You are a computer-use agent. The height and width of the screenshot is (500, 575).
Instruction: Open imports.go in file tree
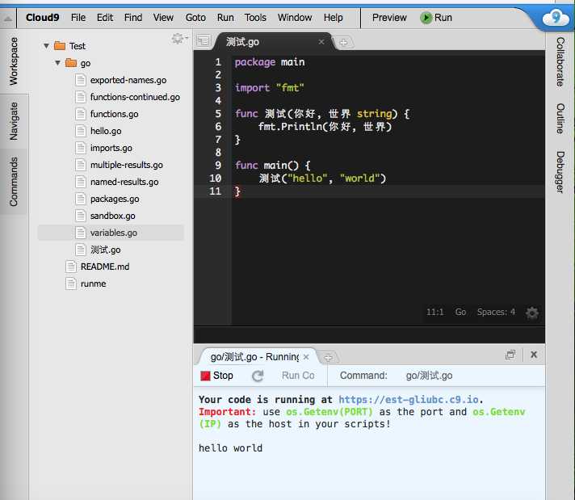click(x=111, y=148)
